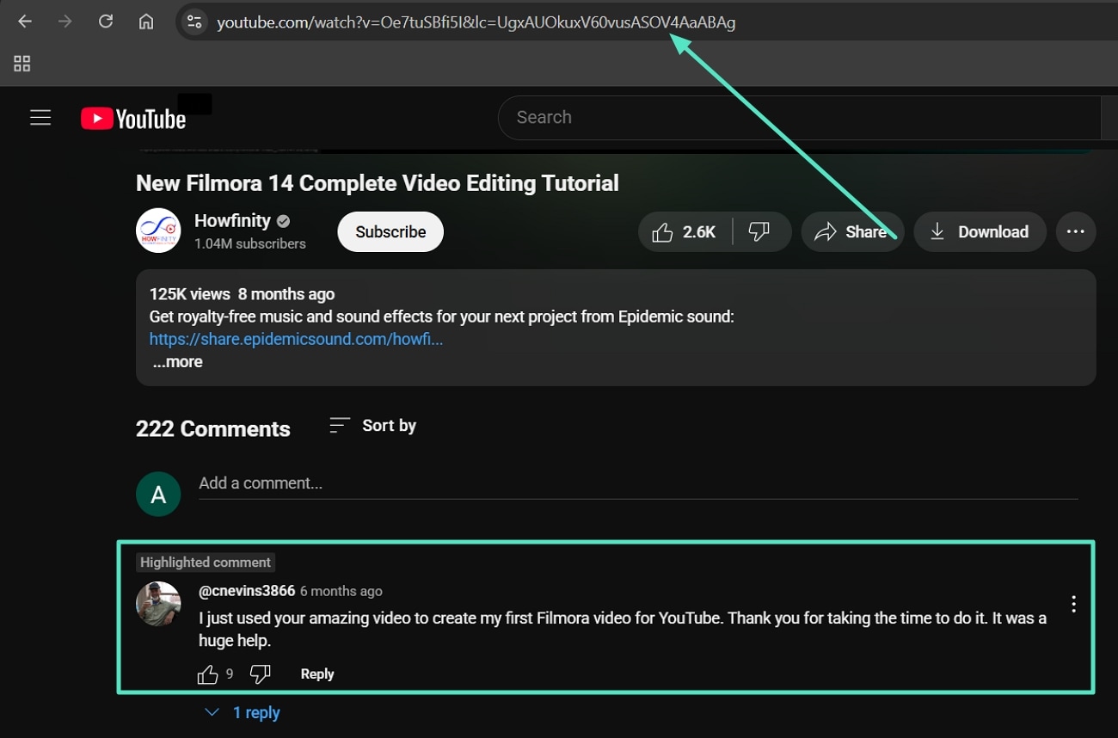Screen dimensions: 1118x738
Task: Click the 222 Comments heading
Action: pos(213,429)
